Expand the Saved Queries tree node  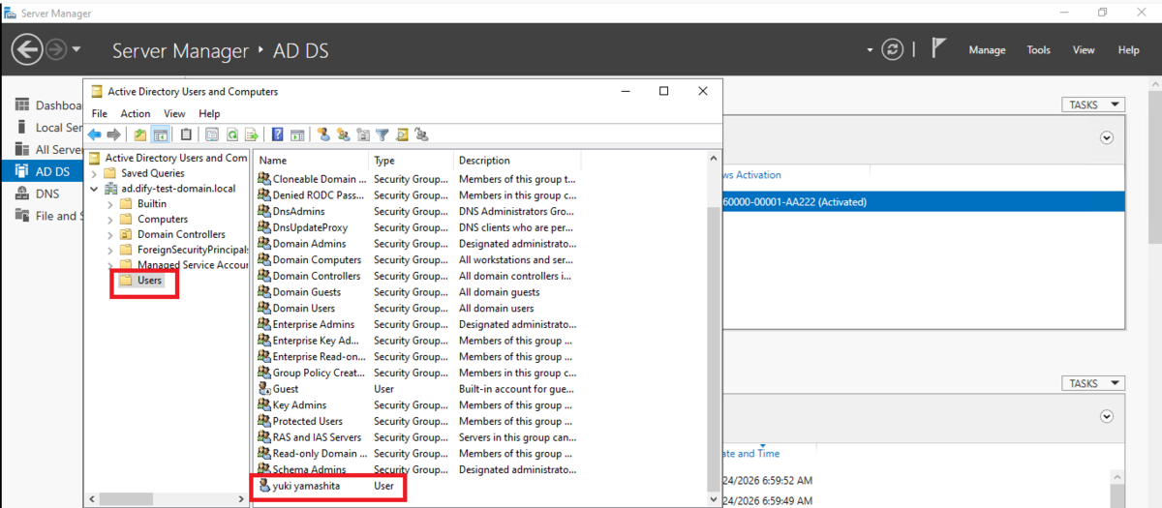point(95,173)
